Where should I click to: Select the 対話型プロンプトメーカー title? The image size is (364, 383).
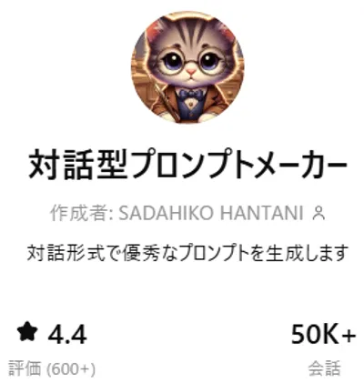[187, 164]
